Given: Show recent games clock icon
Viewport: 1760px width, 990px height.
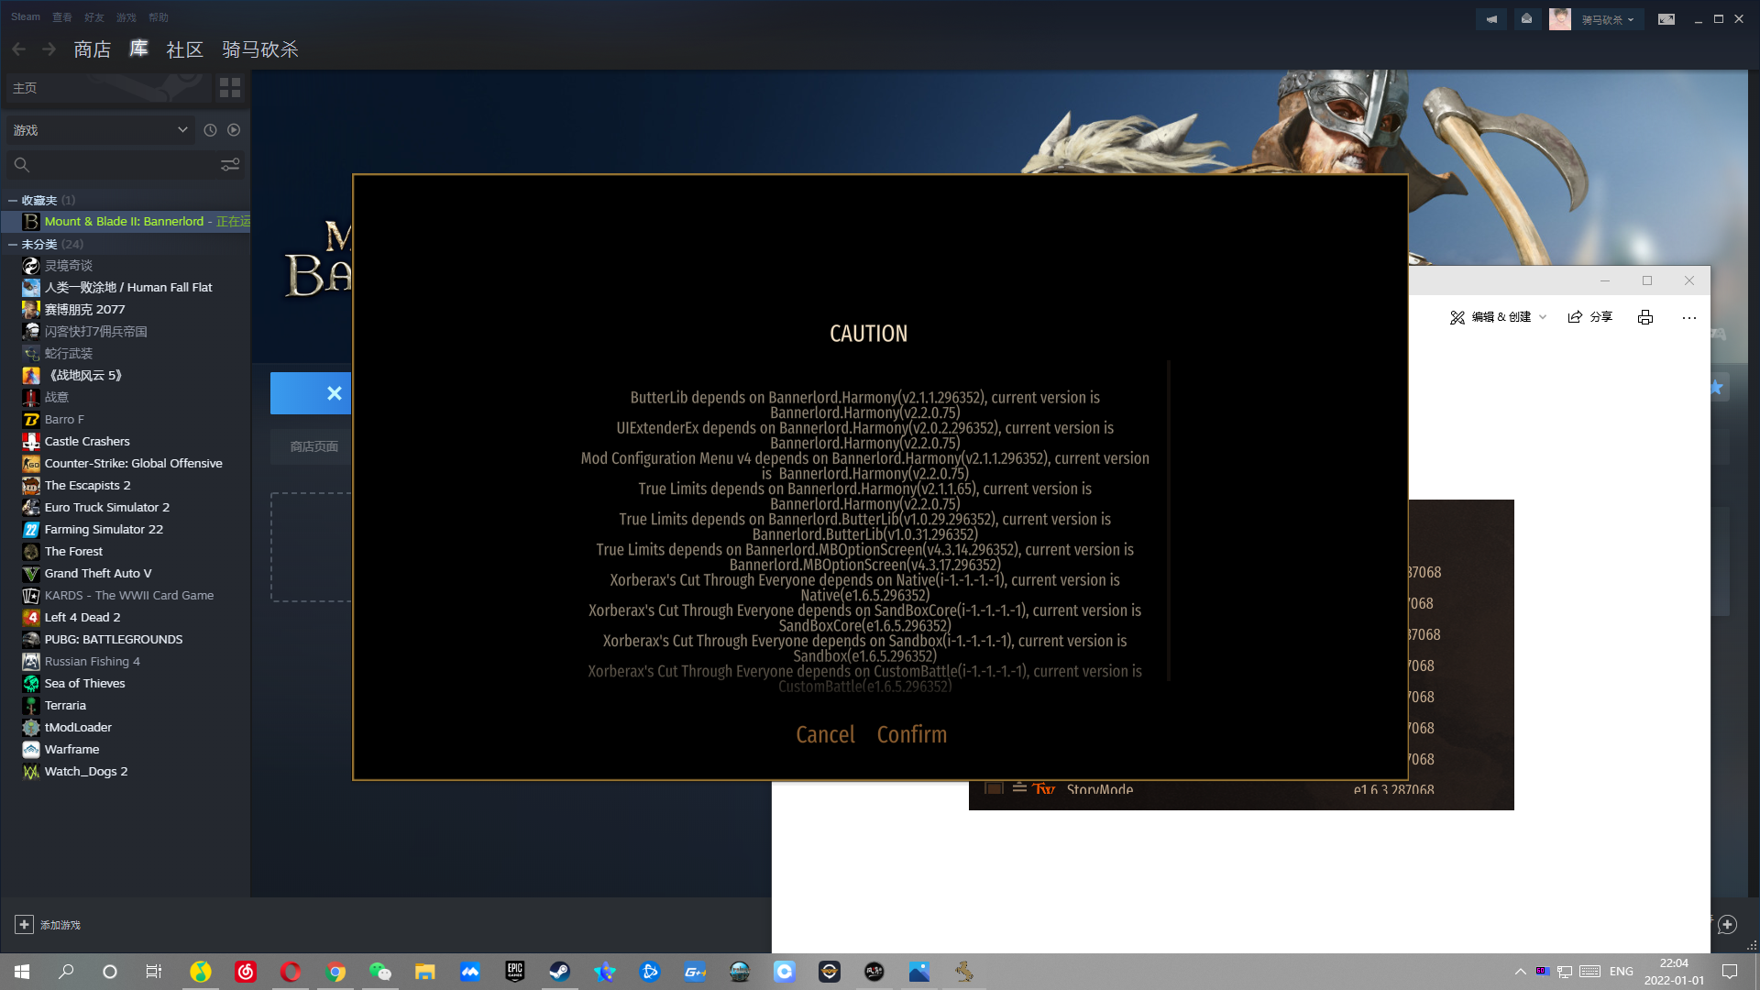Looking at the screenshot, I should 210,130.
